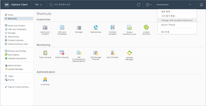
Task: Open the Content Libraries shortcut icon
Action: click(113, 28)
